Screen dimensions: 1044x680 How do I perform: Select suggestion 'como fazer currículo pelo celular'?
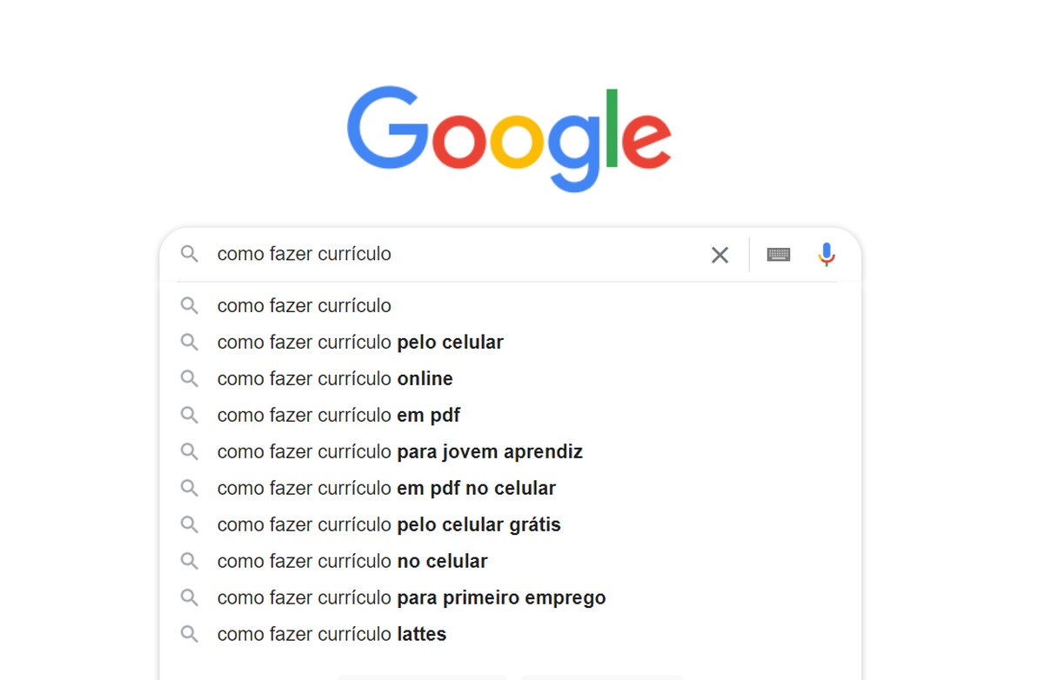[360, 343]
